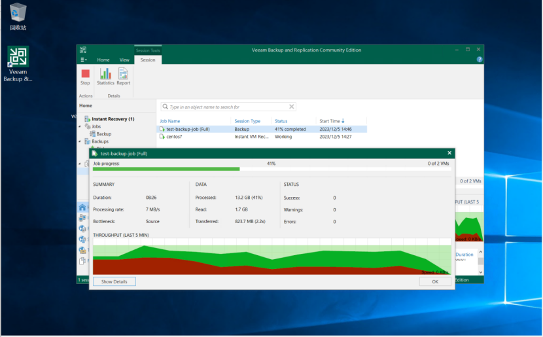
Task: Click the Bottleneck value Source
Action: tap(152, 221)
